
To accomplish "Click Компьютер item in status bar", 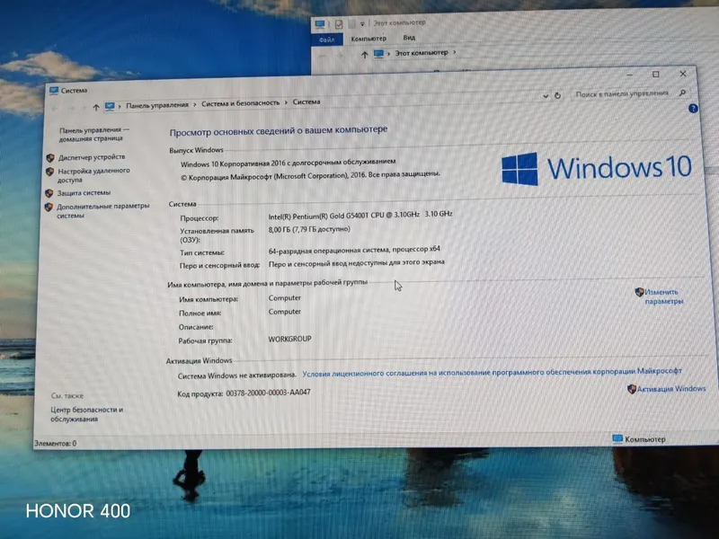I will pyautogui.click(x=639, y=439).
